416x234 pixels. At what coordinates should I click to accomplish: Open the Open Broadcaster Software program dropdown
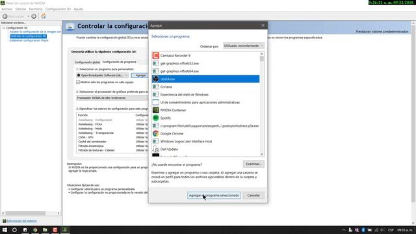tap(103, 75)
